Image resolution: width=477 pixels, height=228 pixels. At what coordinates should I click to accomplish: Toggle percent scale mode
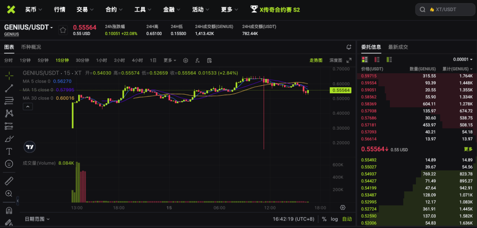(x=324, y=219)
